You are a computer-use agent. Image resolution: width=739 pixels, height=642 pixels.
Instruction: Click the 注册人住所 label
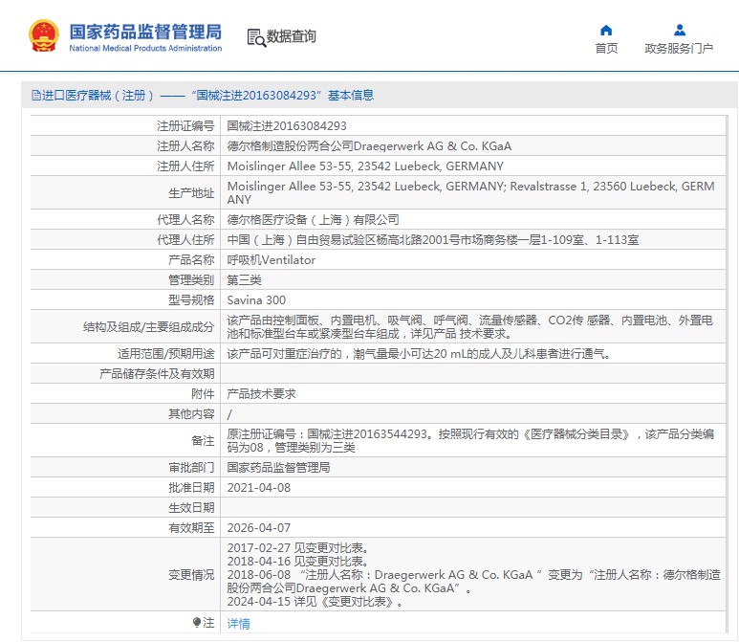click(x=185, y=166)
